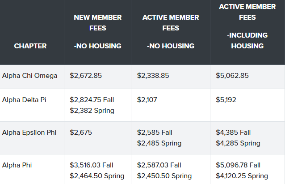The height and width of the screenshot is (184, 285).
Task: Select the New Member Fees column header
Action: 97,31
